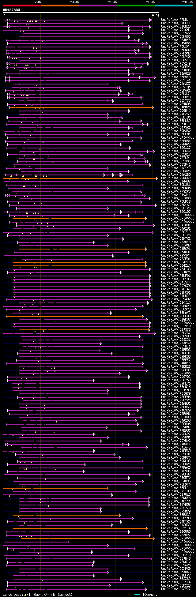Viewport: 196px width, 597px height.
Task: Click the orange segment of identity color scale
Action: (60, 6)
